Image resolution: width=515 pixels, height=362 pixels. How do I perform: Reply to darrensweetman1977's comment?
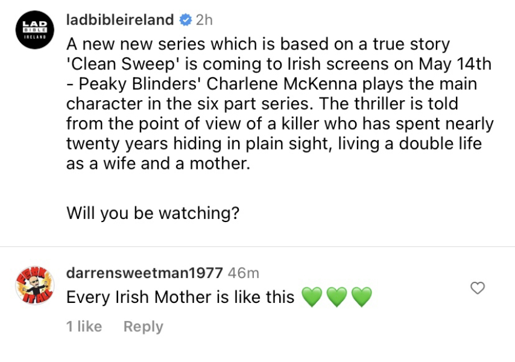click(x=143, y=326)
